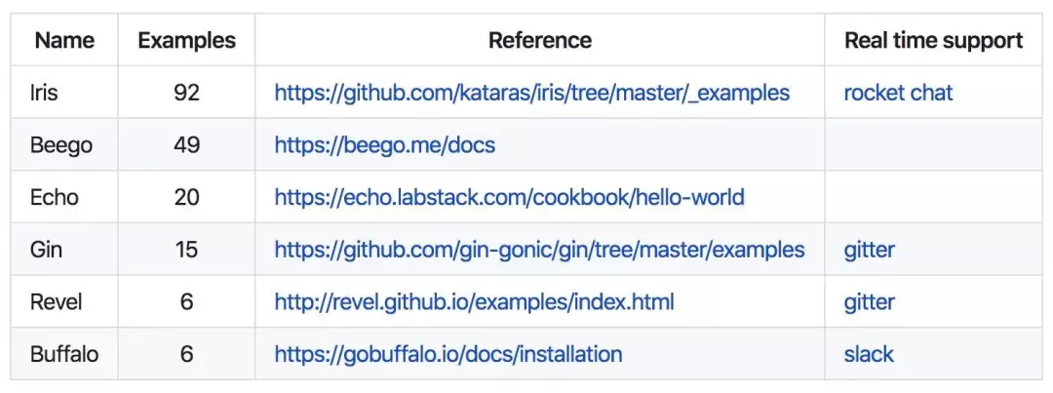Click the Beego name cell
Screen dimensions: 1053x393
coord(64,144)
